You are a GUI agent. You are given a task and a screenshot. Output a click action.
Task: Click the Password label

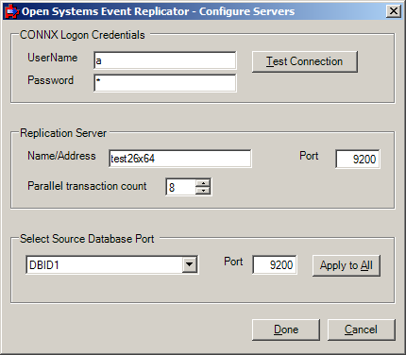click(50, 80)
